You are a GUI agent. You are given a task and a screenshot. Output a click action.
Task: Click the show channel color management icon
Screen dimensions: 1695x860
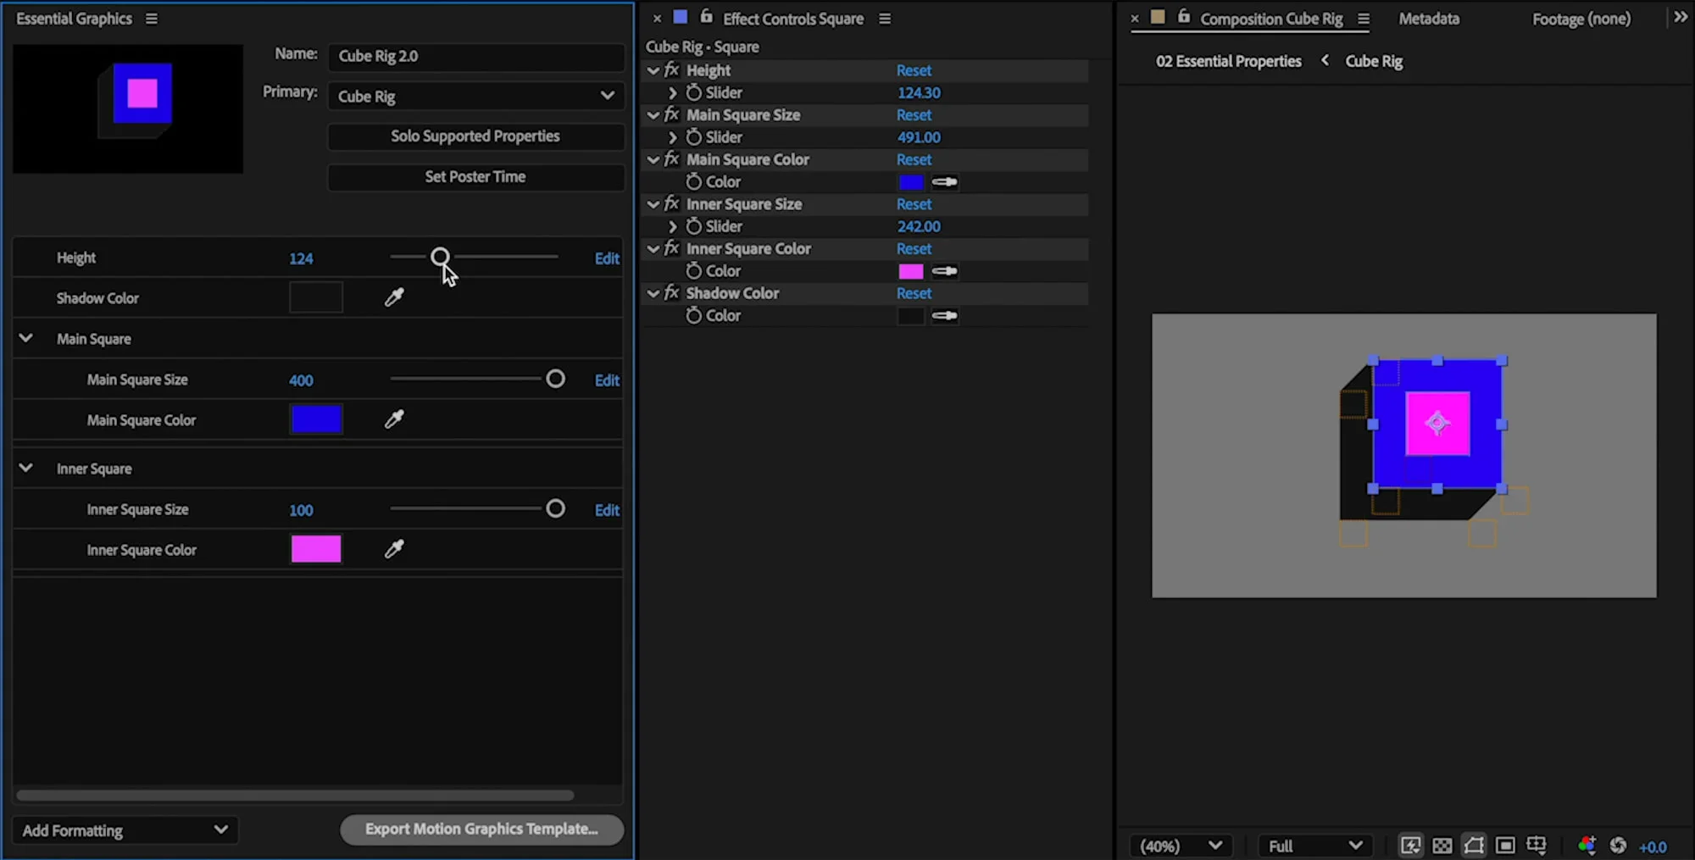pyautogui.click(x=1587, y=846)
